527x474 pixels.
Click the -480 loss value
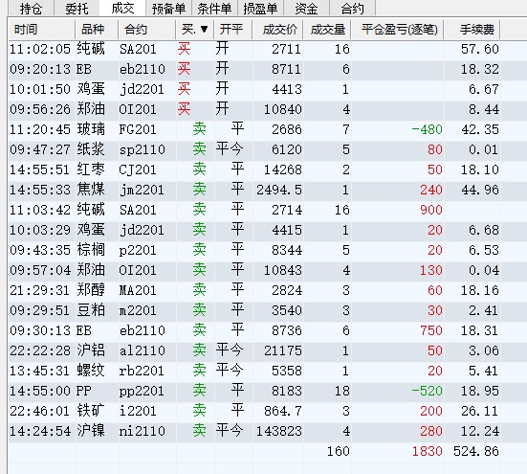click(x=428, y=129)
